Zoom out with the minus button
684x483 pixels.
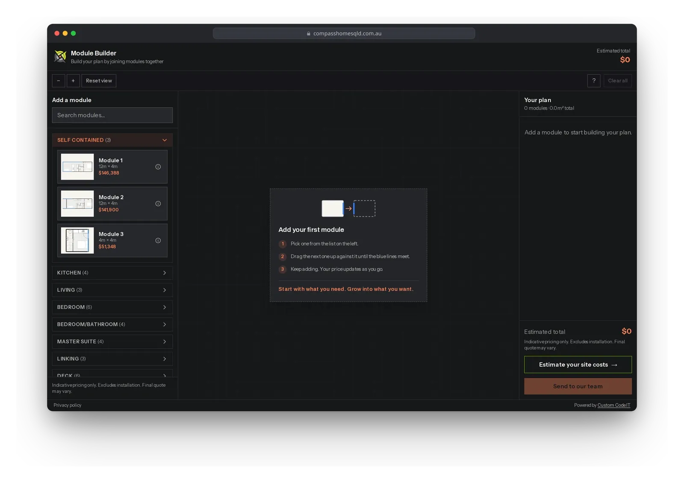(59, 81)
